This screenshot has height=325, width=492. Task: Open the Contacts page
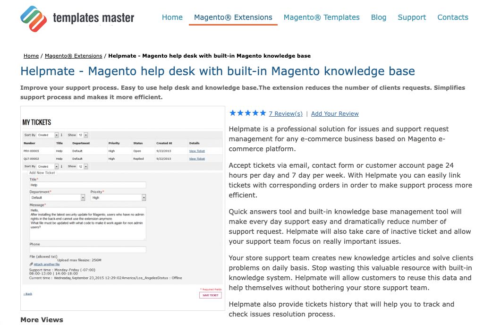pos(452,17)
